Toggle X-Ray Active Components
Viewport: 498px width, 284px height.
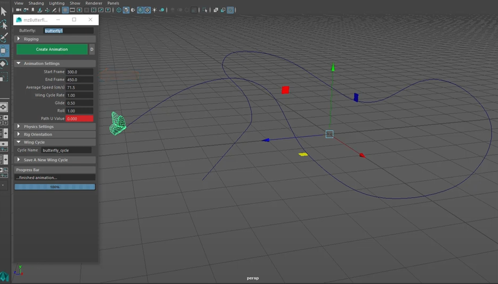click(x=223, y=10)
